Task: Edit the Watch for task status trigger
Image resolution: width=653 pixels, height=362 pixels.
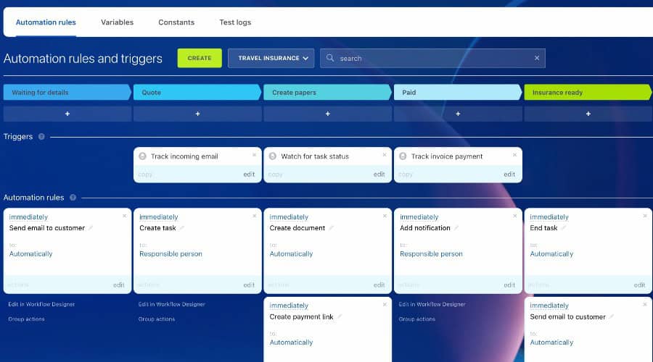Action: point(379,174)
